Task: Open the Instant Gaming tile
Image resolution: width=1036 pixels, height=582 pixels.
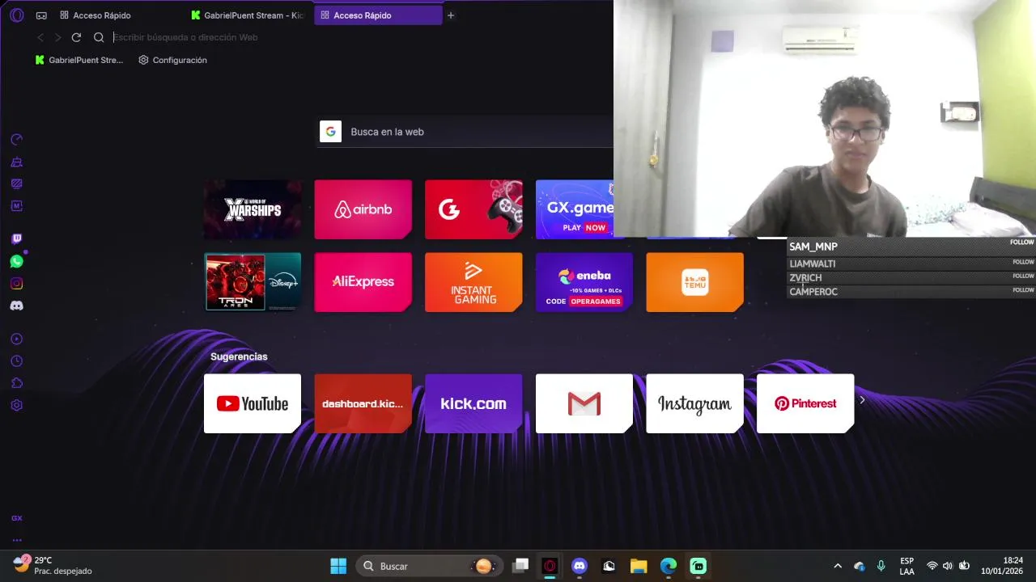Action: coord(473,282)
